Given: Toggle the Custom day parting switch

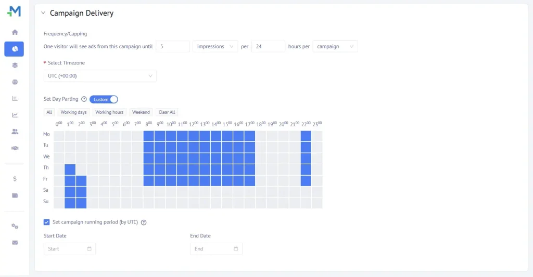Looking at the screenshot, I should click(104, 99).
